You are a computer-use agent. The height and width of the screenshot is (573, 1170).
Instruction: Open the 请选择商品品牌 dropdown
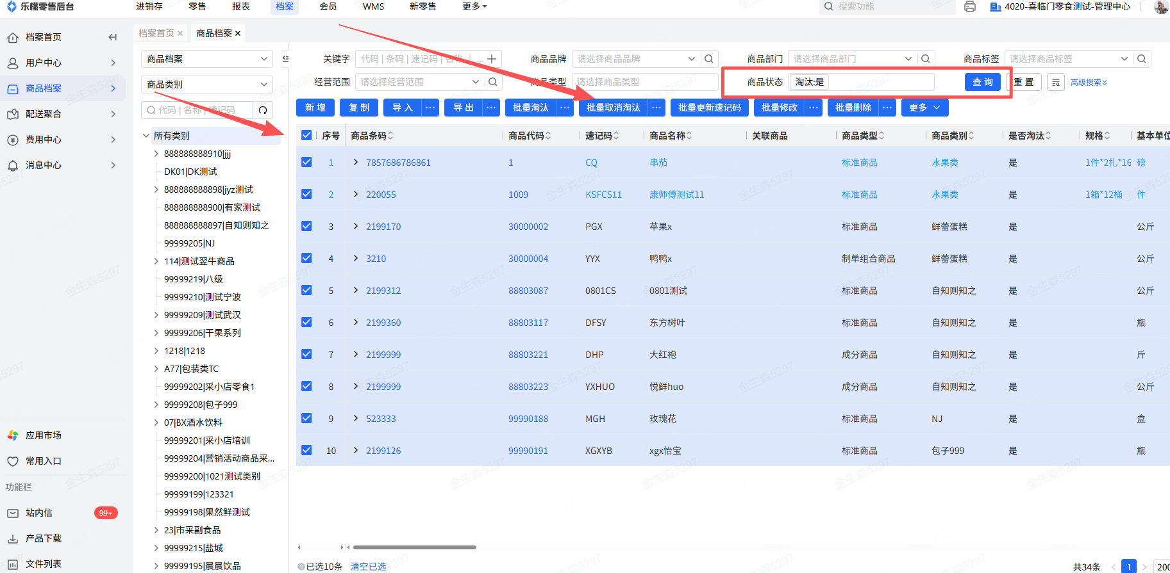click(x=636, y=59)
